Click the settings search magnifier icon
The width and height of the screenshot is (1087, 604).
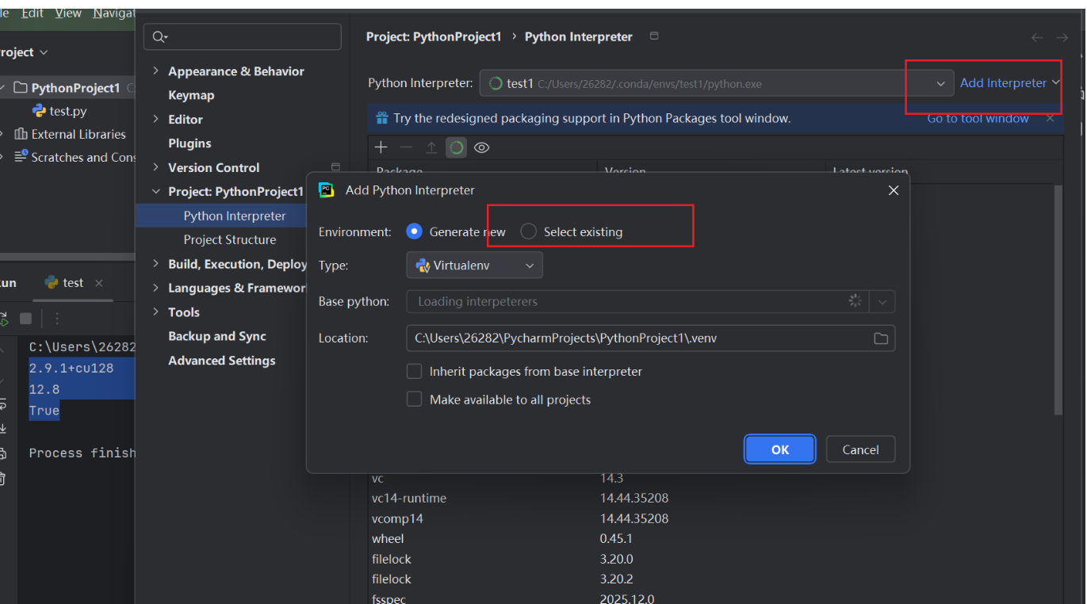point(159,36)
